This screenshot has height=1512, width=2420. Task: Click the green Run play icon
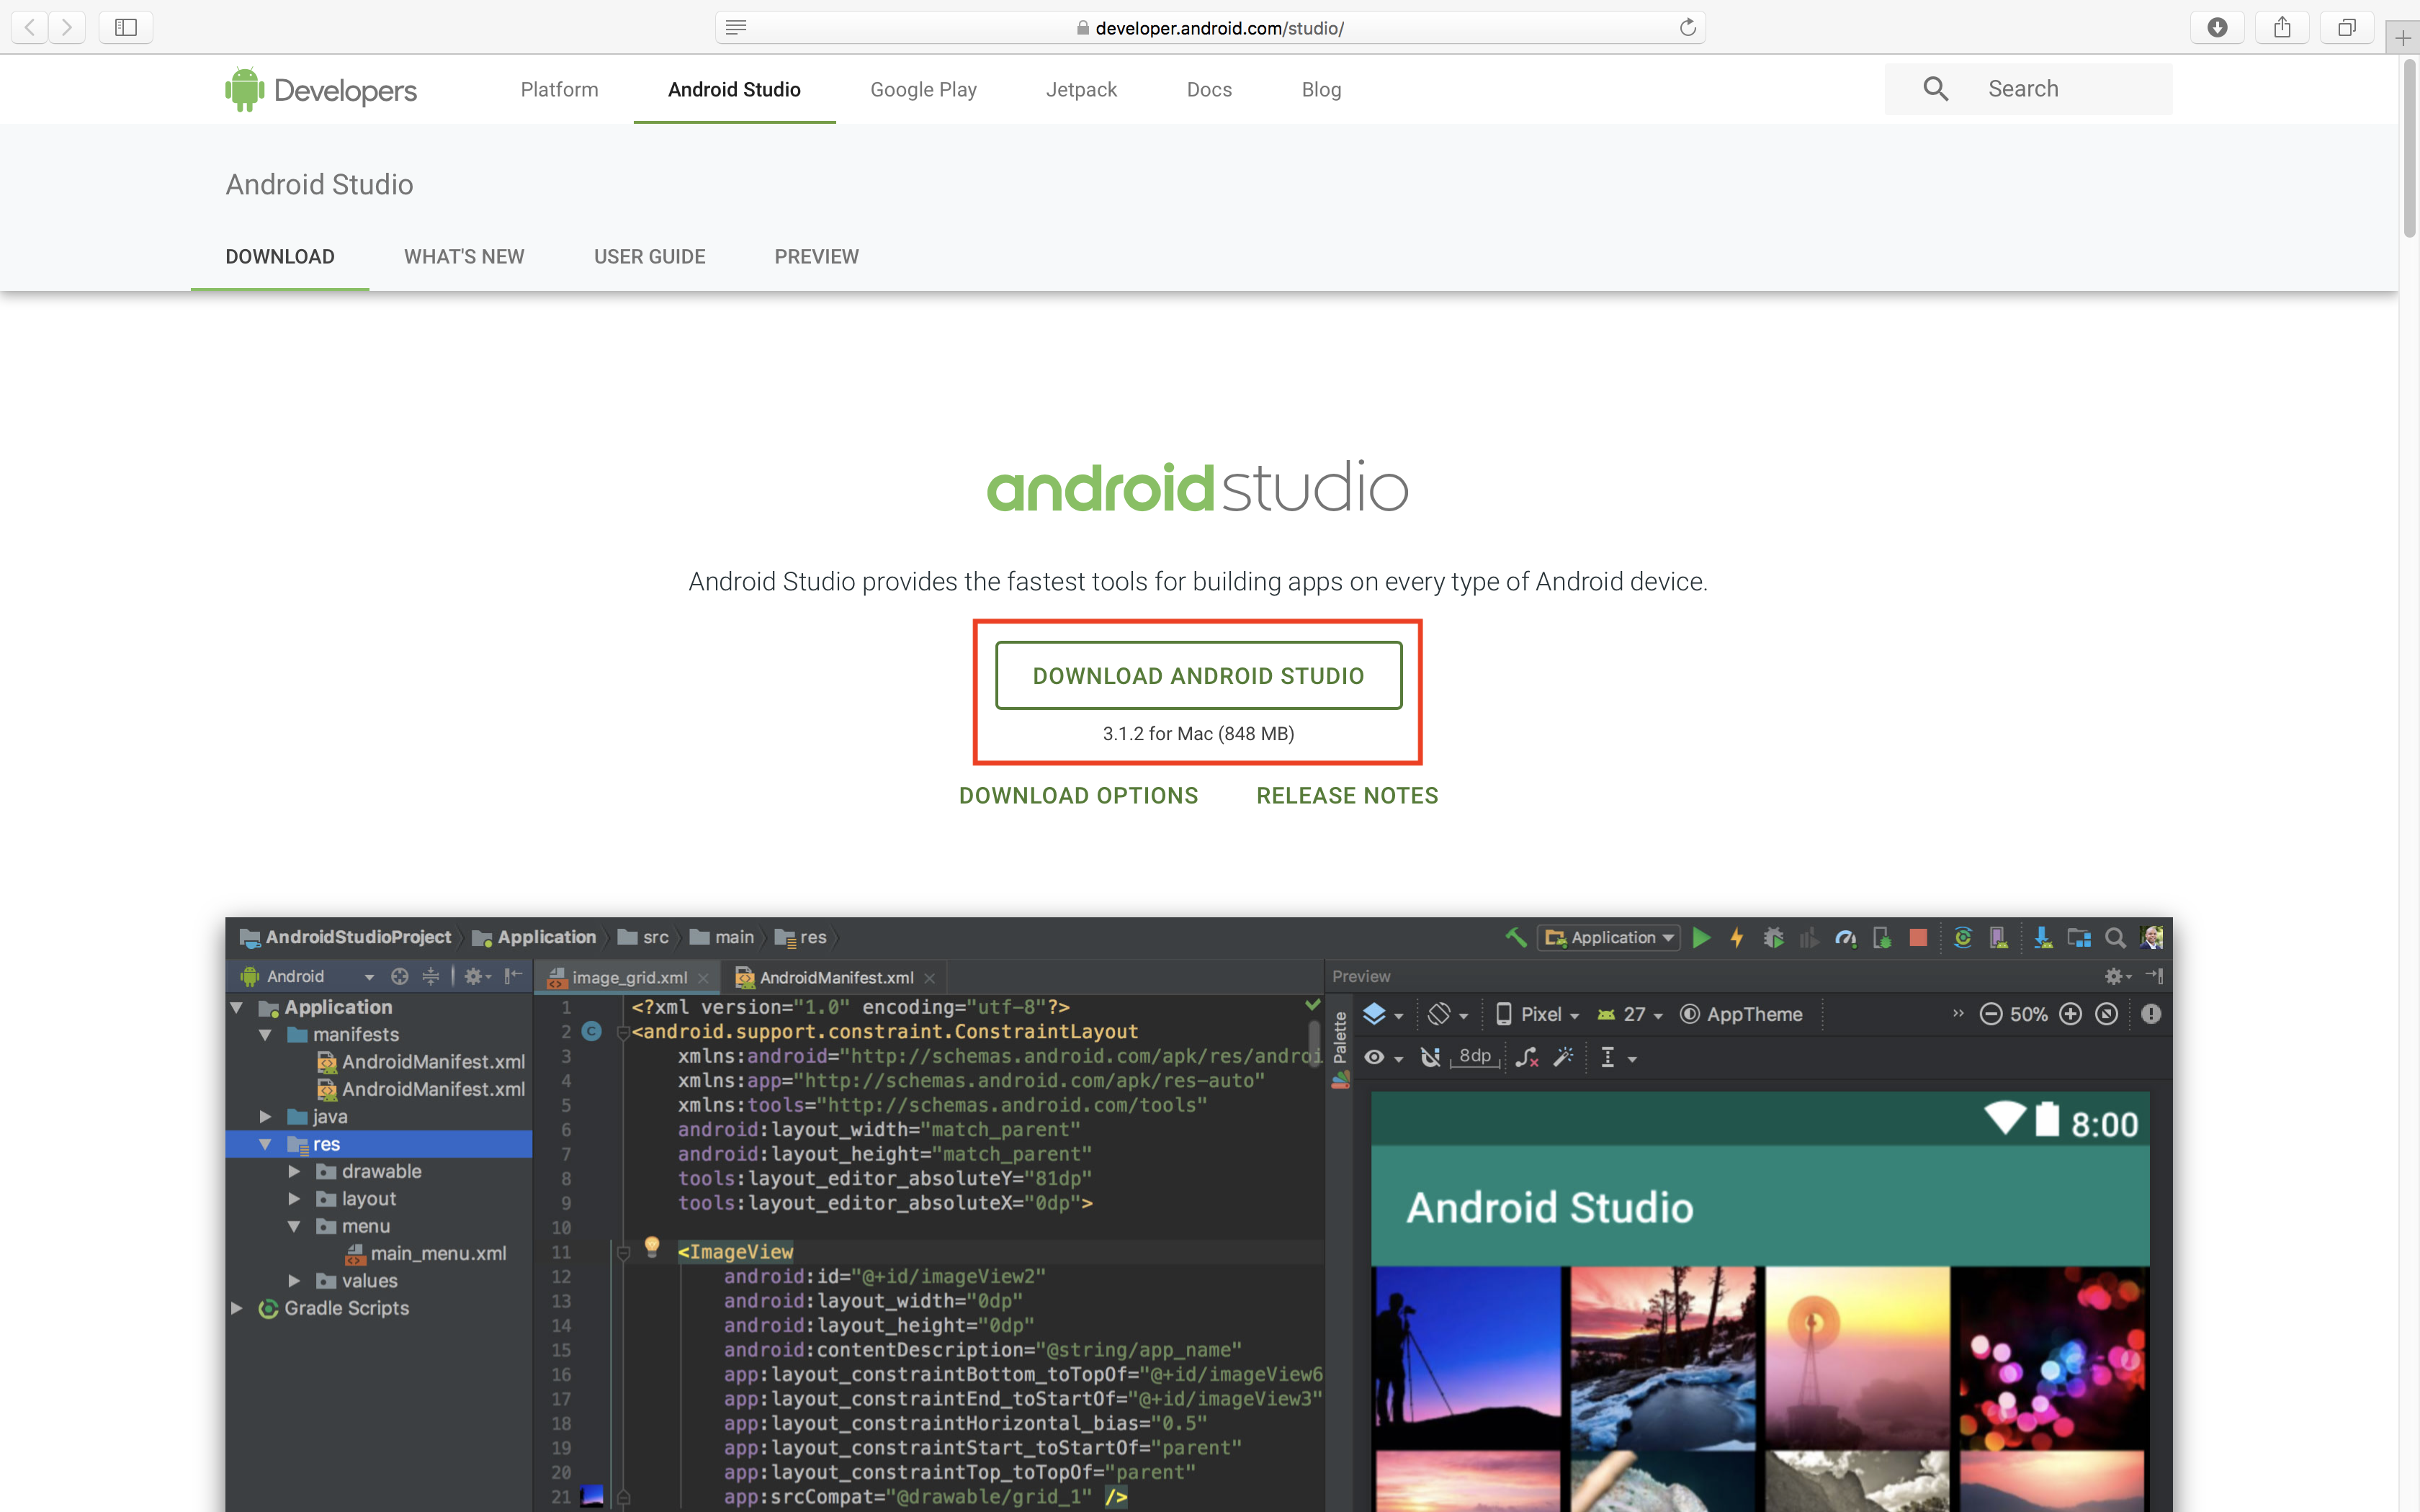(x=1701, y=937)
